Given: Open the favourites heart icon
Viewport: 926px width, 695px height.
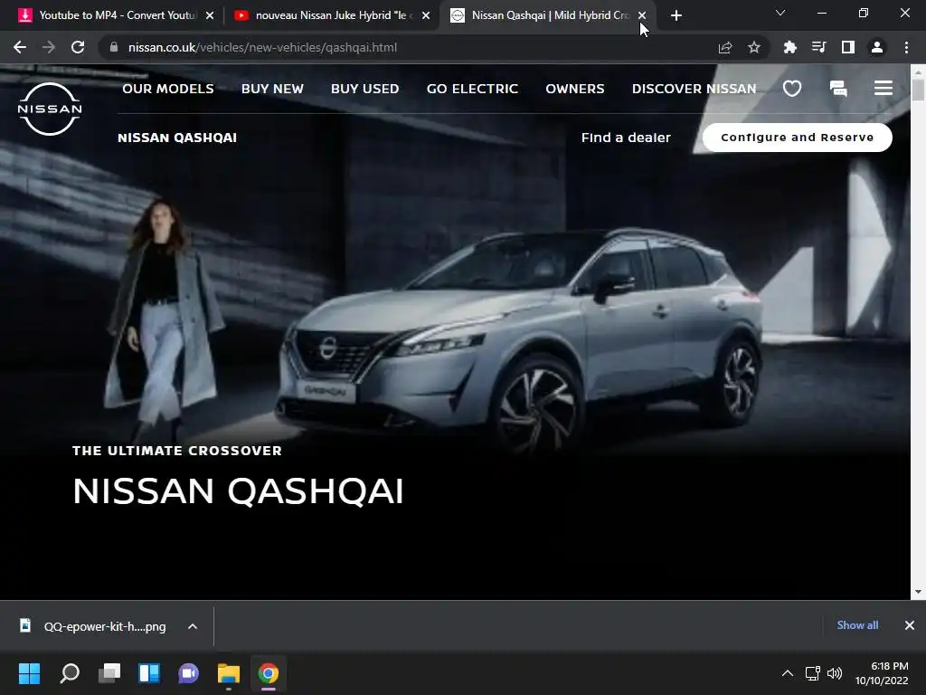Looking at the screenshot, I should (x=792, y=89).
